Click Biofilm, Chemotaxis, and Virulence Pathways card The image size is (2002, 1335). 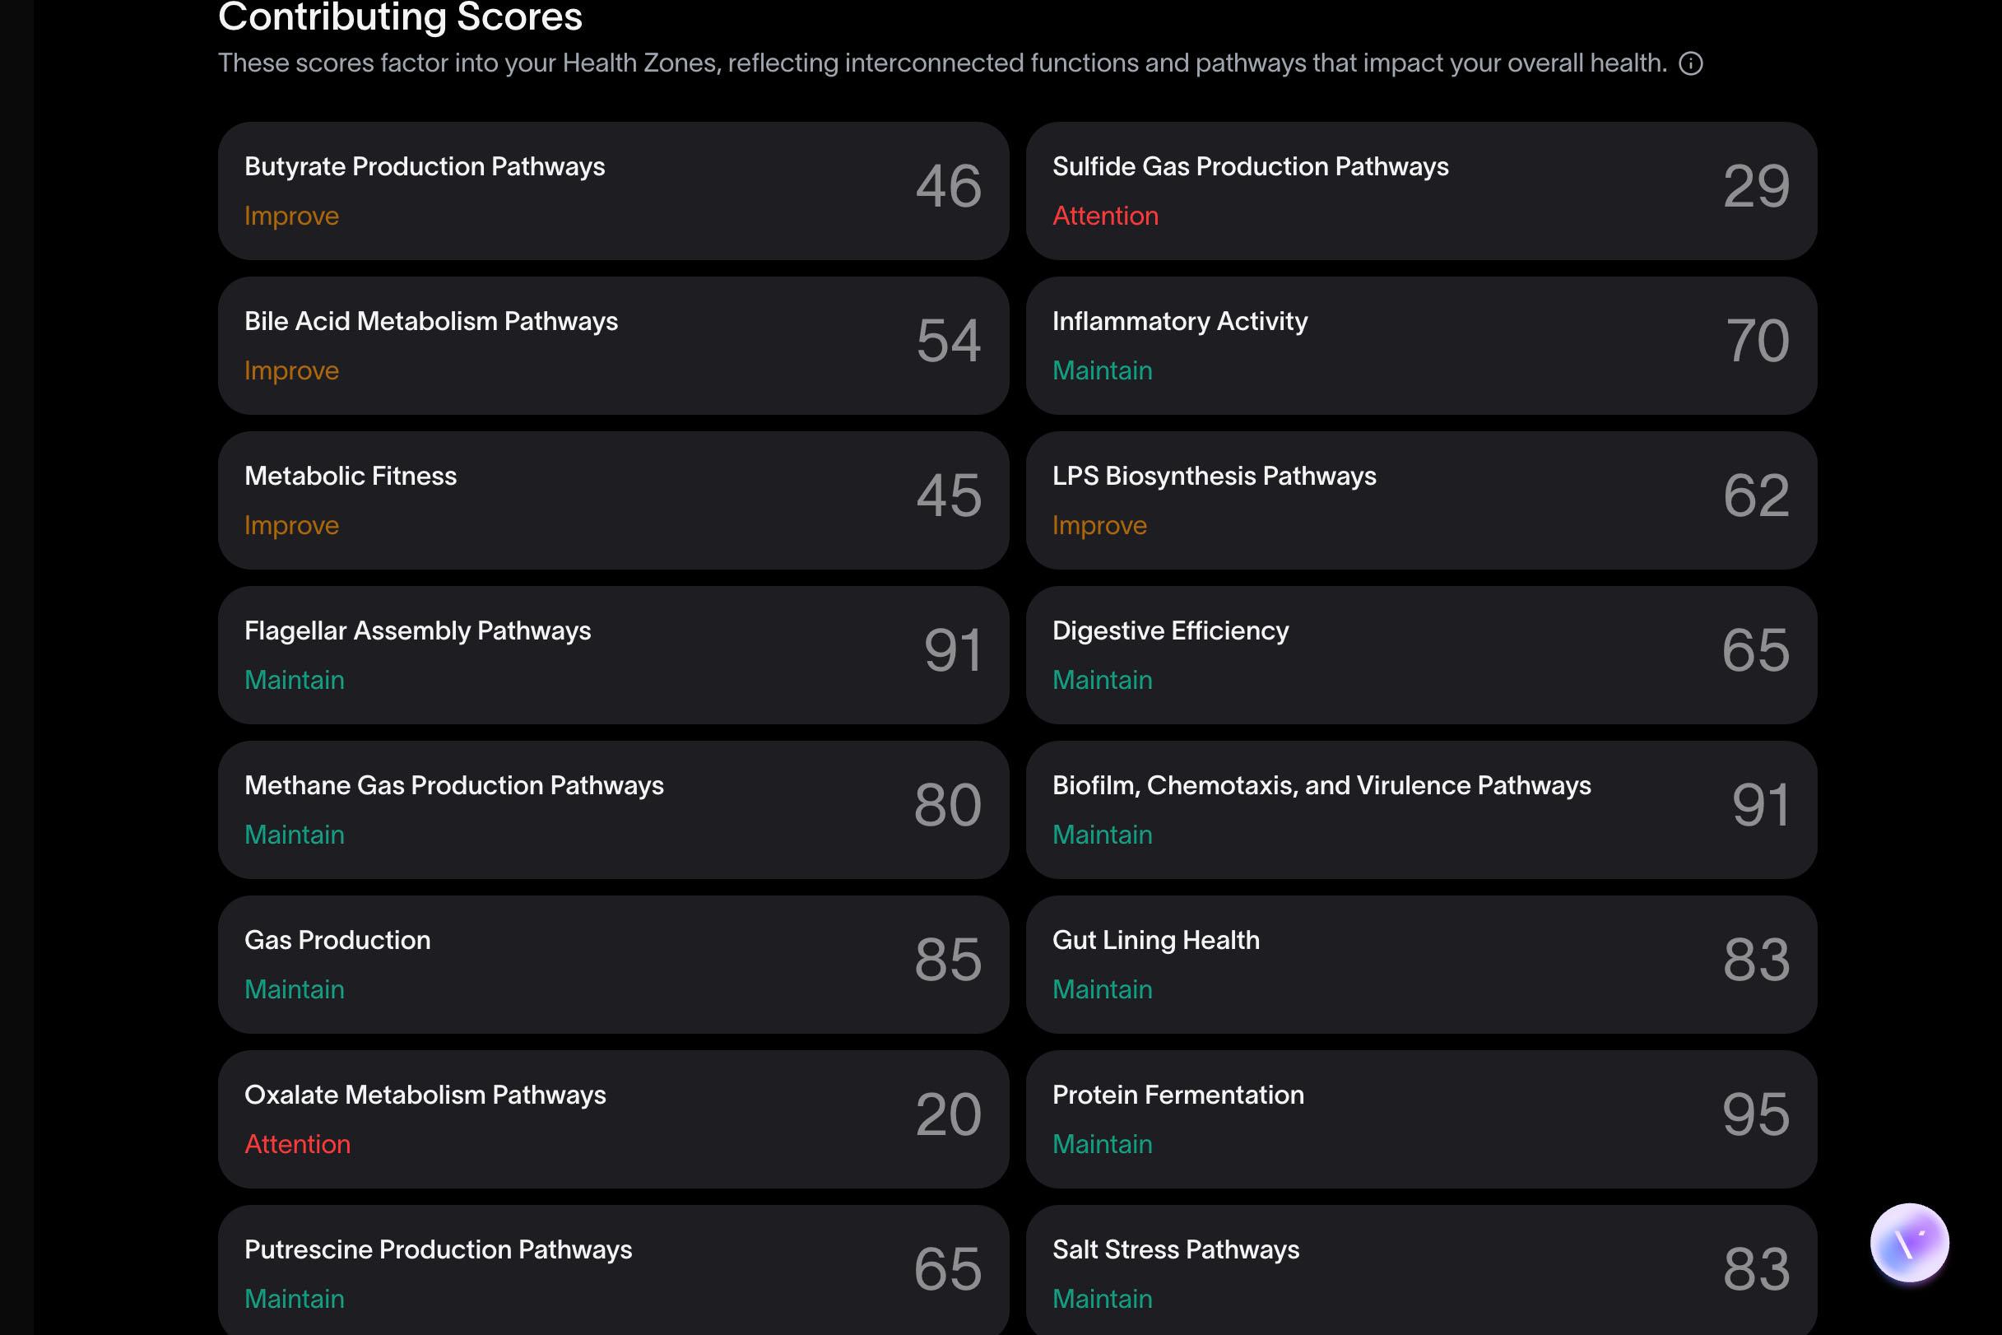click(x=1422, y=810)
